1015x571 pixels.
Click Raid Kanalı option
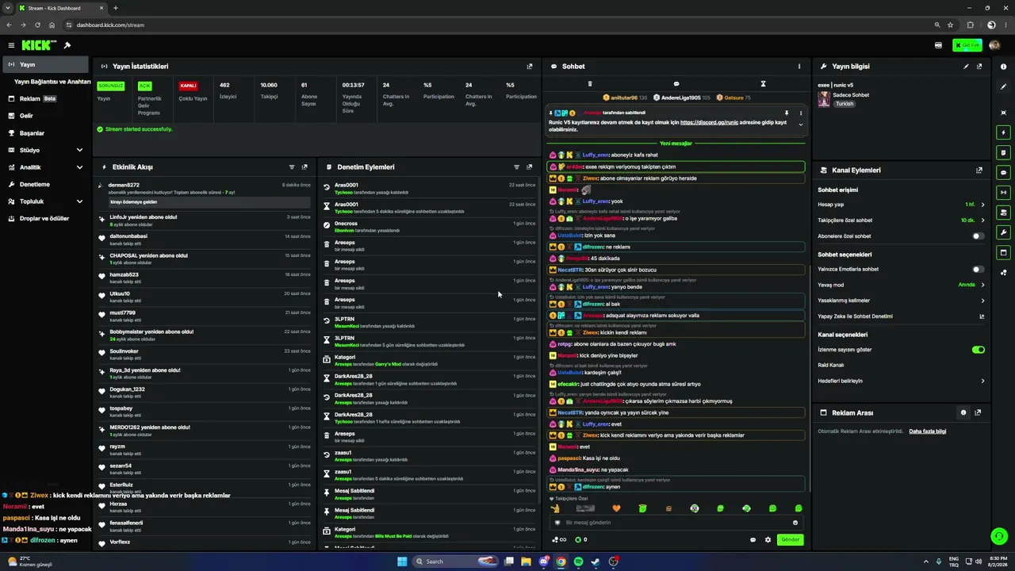coord(831,365)
